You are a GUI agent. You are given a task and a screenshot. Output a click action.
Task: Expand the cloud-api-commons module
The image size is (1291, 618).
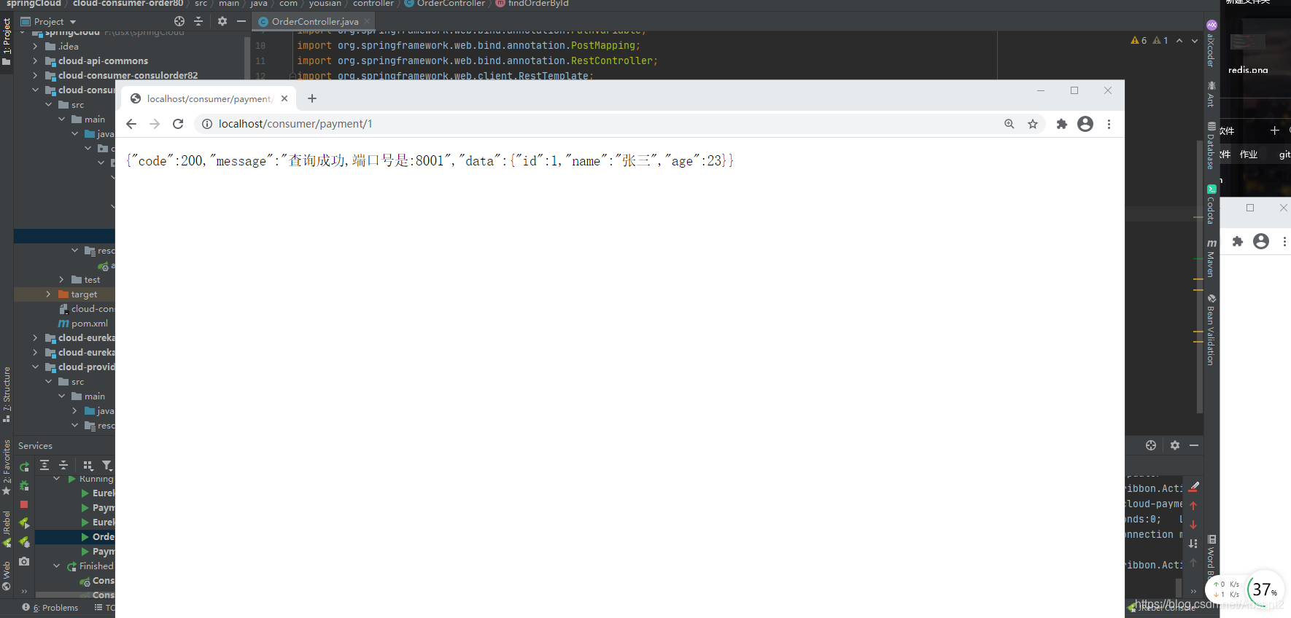(x=35, y=60)
